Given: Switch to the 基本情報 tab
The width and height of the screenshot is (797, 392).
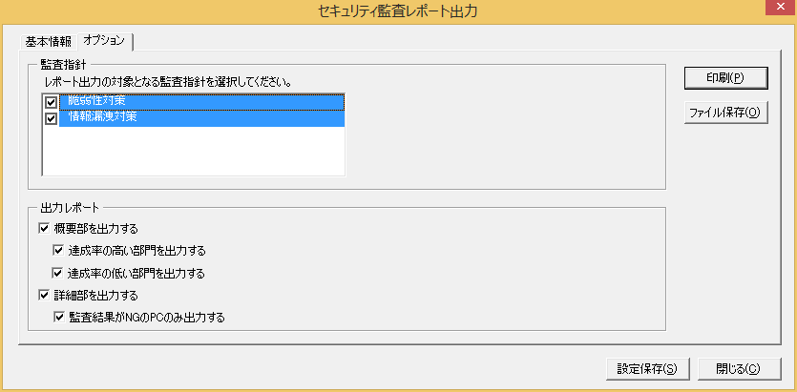Looking at the screenshot, I should 48,40.
